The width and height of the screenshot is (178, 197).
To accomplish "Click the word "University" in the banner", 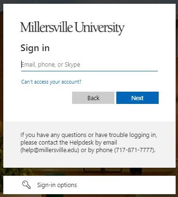I will (x=99, y=28).
